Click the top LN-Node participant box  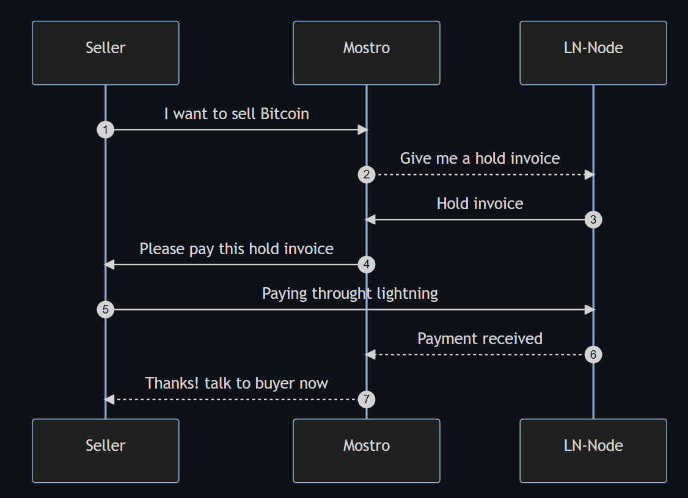(x=593, y=53)
